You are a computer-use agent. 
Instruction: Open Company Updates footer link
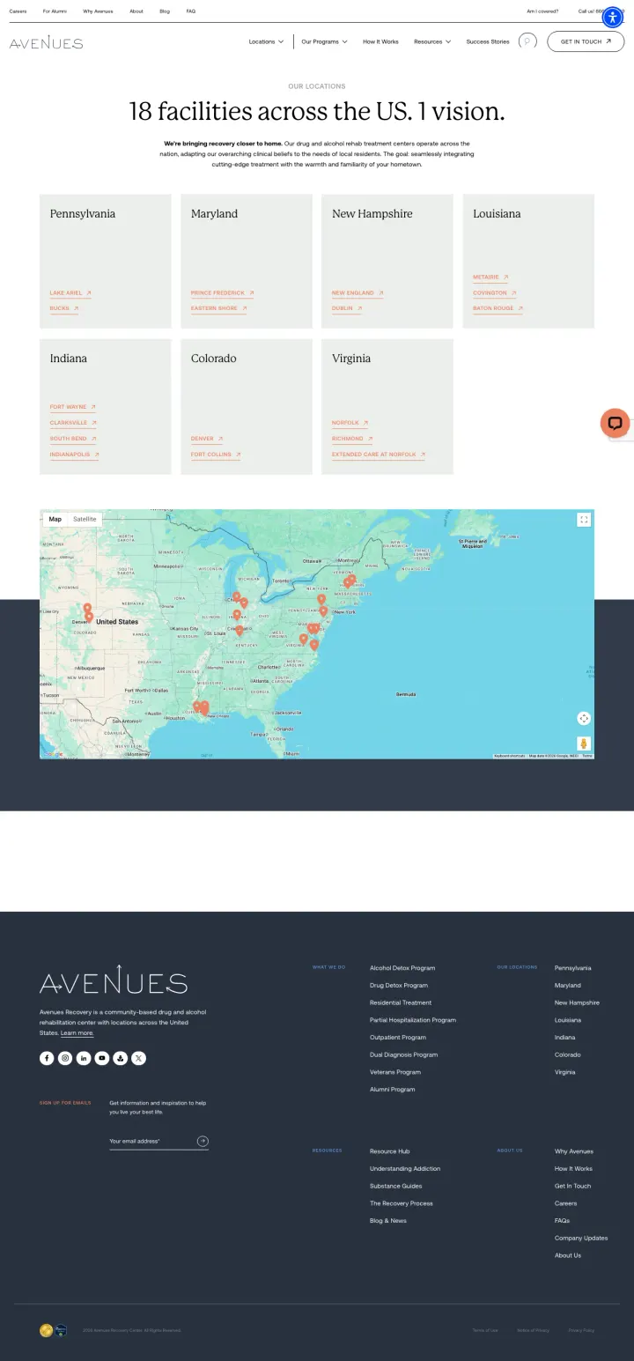click(581, 1239)
